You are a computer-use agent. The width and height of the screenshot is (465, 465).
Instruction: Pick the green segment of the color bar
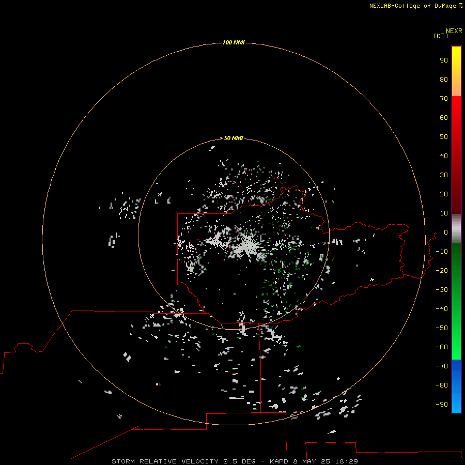click(x=456, y=302)
